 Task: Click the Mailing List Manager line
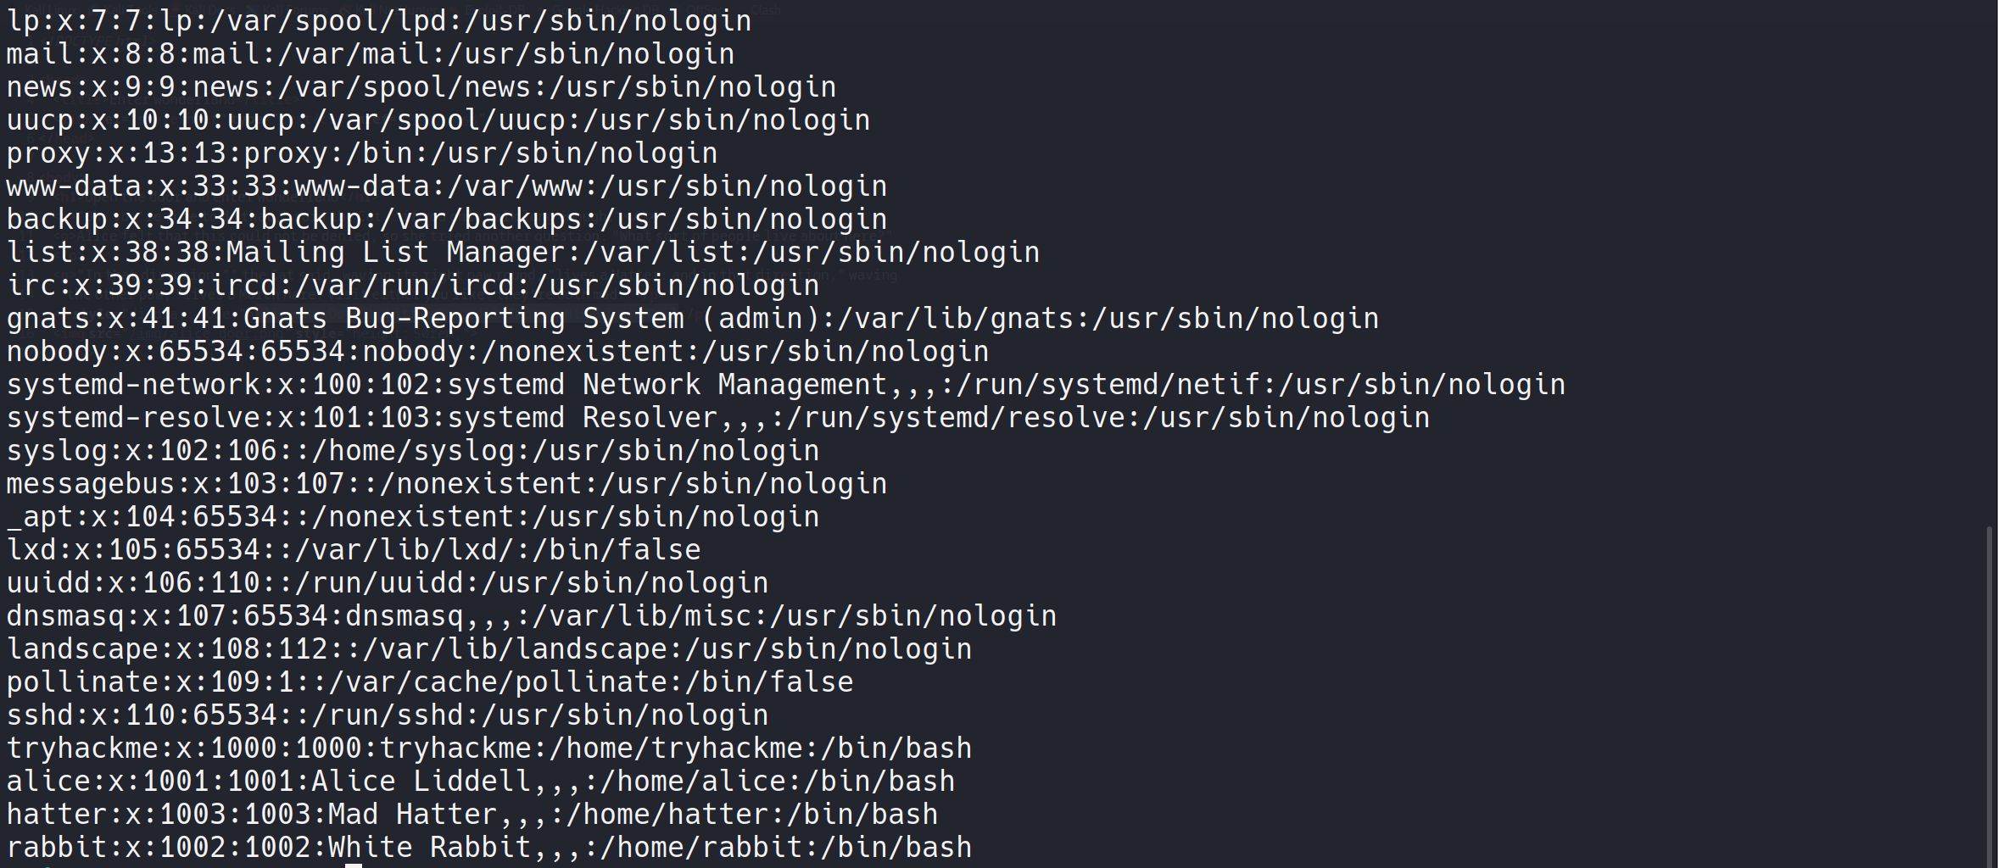click(522, 253)
